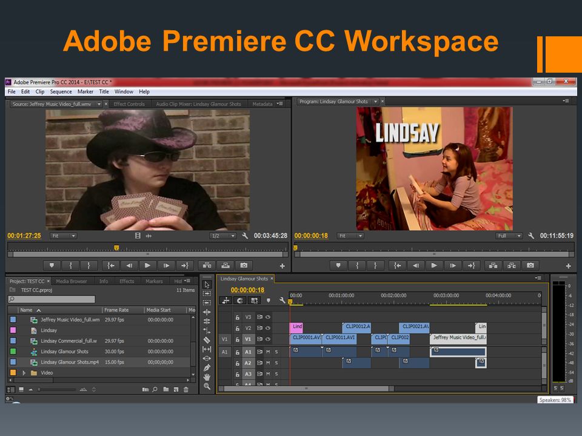Mute audio track A1
This screenshot has width=582, height=436.
point(268,352)
